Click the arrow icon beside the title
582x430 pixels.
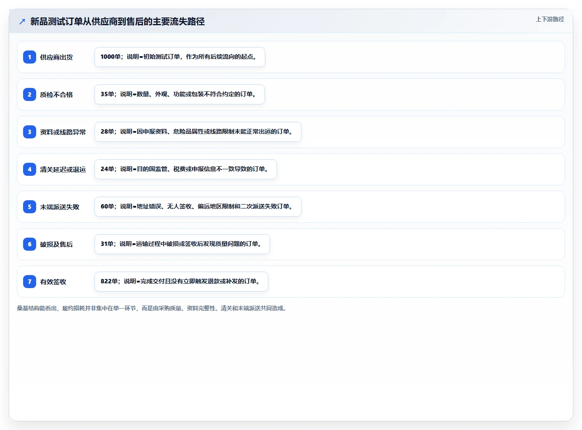click(22, 21)
